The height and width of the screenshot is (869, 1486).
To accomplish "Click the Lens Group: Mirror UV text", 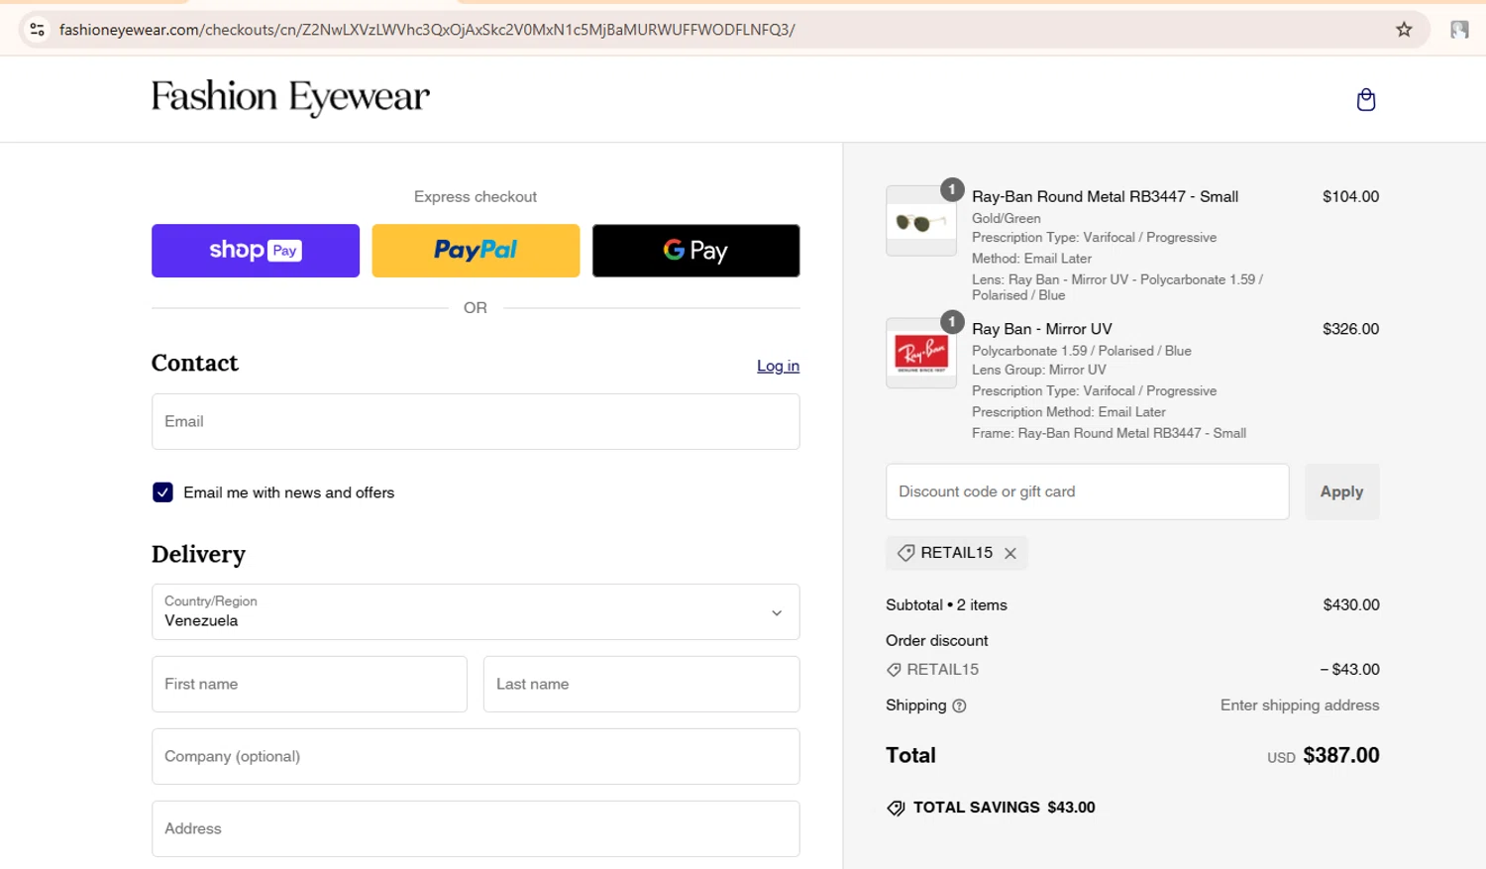I will (x=1039, y=370).
